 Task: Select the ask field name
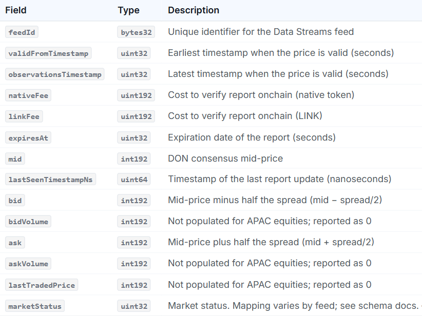point(15,242)
